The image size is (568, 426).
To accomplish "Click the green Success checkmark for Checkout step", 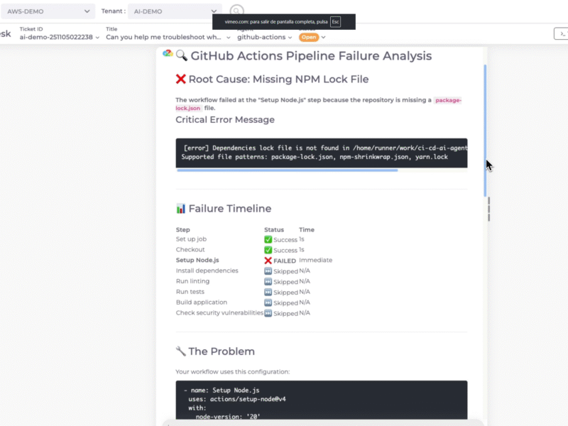I will [269, 250].
